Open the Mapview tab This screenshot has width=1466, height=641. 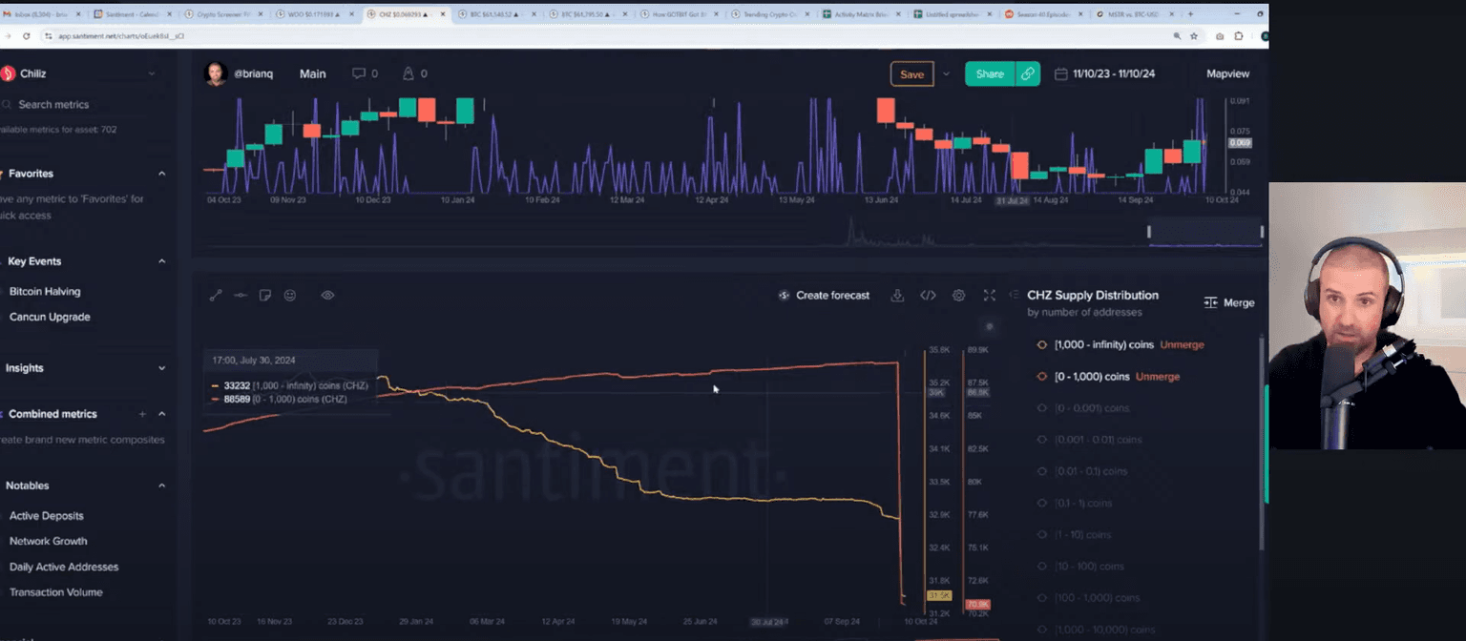[x=1226, y=73]
